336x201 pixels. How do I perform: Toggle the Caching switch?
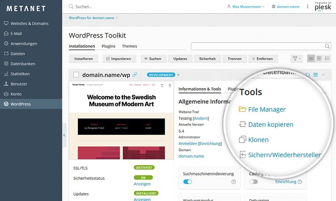click(253, 182)
